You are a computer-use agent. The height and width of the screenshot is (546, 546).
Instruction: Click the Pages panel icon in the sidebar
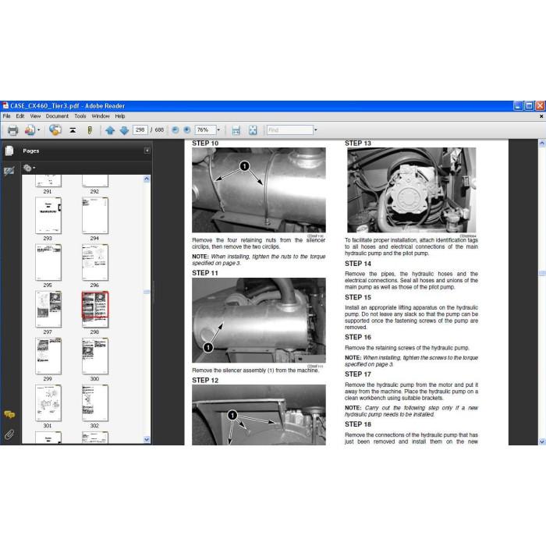point(9,151)
